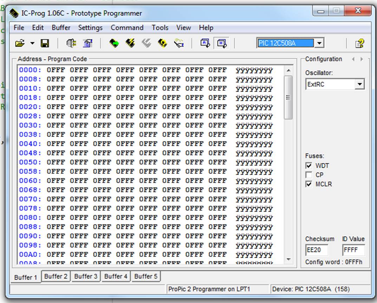Image resolution: width=377 pixels, height=303 pixels.
Task: Switch to Buffer 5 tab
Action: click(146, 276)
